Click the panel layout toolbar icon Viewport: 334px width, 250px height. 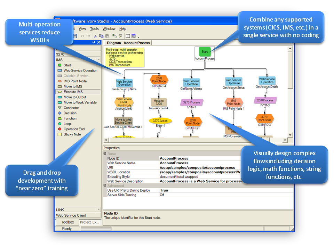click(x=128, y=36)
